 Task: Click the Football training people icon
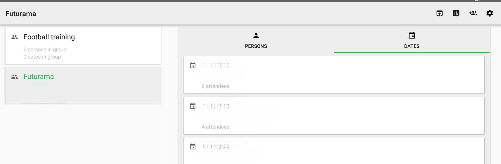pos(15,37)
